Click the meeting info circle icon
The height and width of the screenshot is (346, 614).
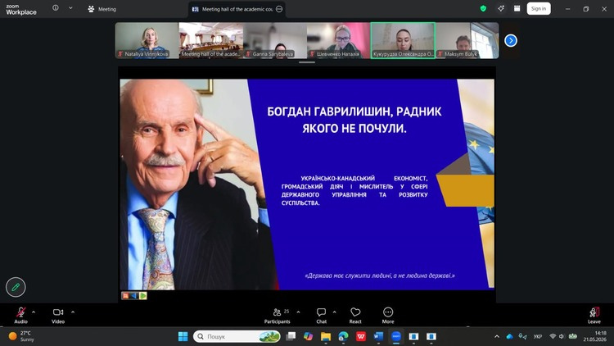tap(56, 8)
